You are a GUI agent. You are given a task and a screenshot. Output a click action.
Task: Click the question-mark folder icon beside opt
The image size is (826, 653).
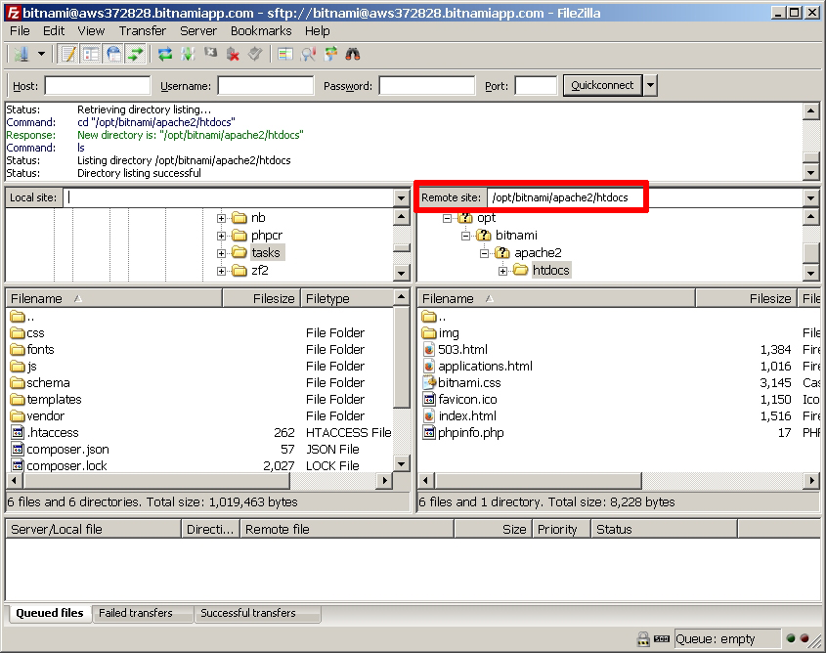(x=465, y=217)
